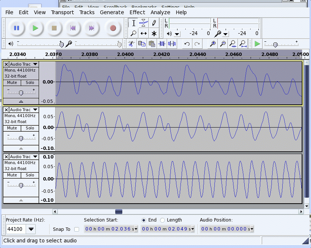Click the Record button
The width and height of the screenshot is (311, 248).
[113, 28]
